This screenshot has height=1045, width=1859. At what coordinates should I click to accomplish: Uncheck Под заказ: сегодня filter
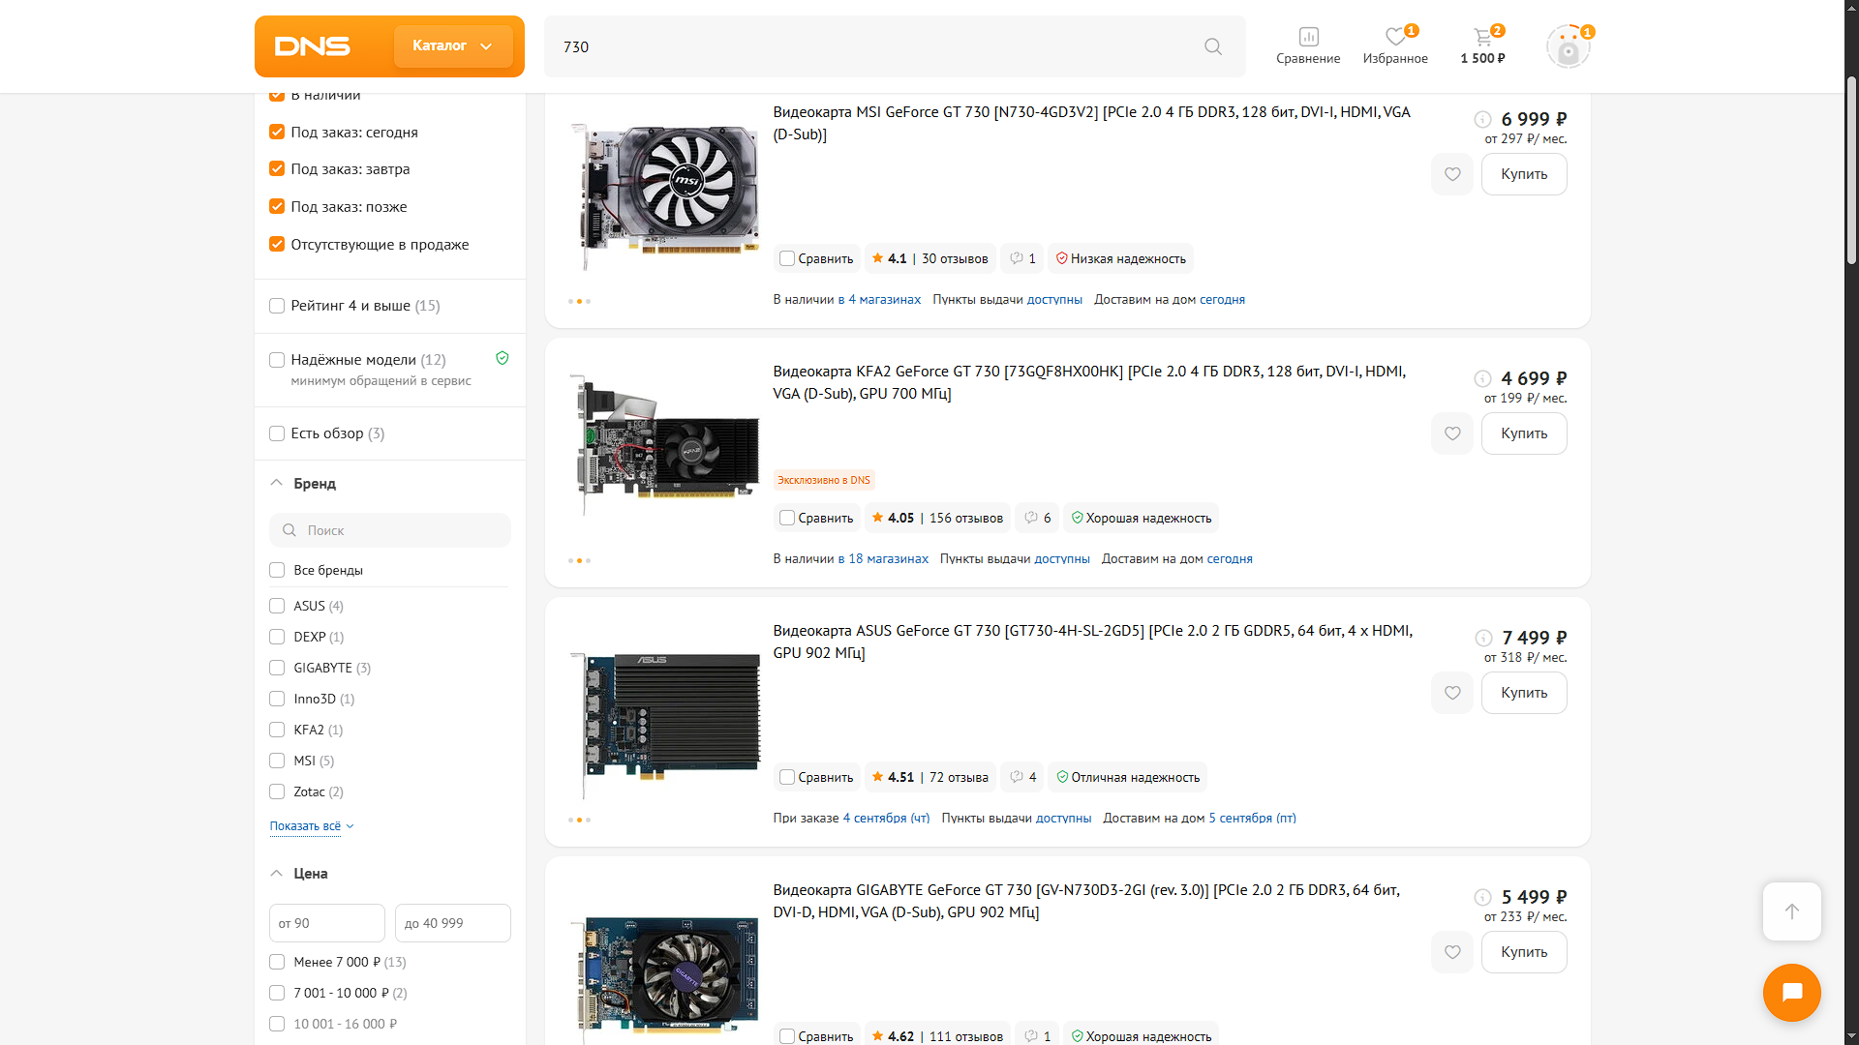[277, 132]
